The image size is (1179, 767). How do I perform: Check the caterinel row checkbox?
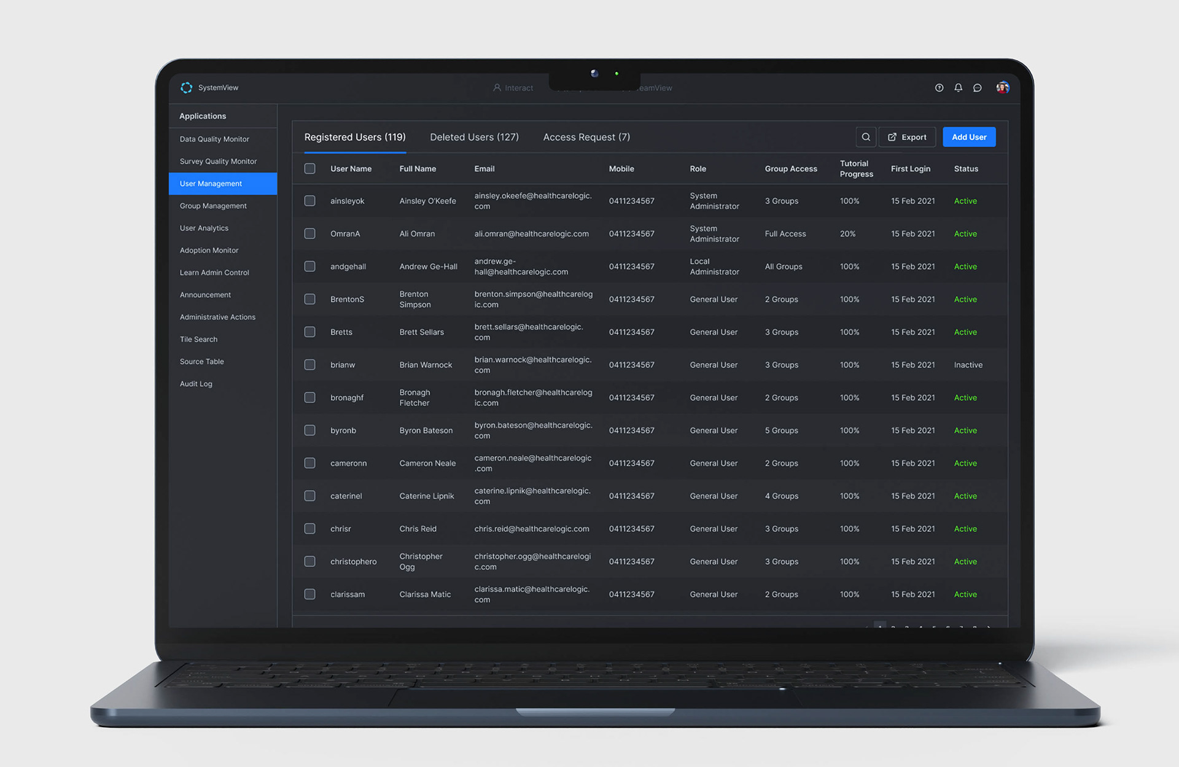[x=310, y=496]
